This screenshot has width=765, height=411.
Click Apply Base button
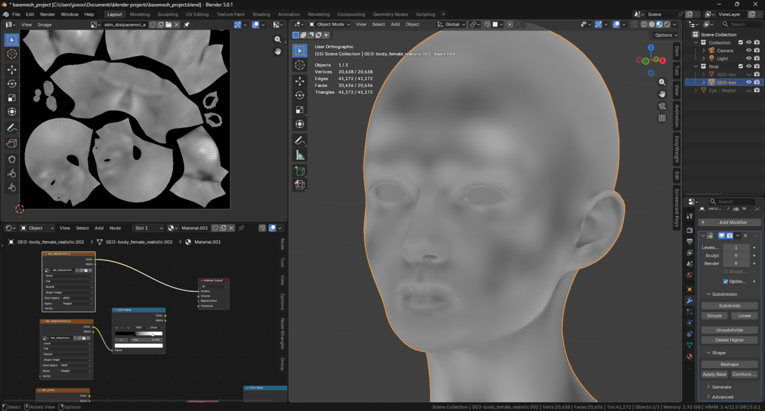714,375
